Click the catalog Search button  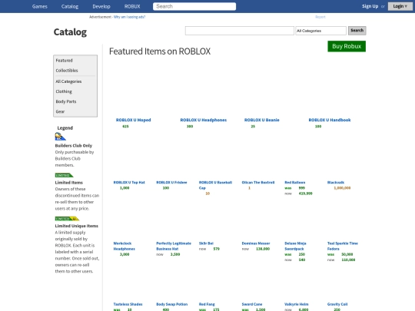[x=357, y=31]
